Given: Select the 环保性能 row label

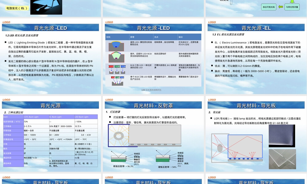Looking at the screenshot, I should tap(14, 130).
